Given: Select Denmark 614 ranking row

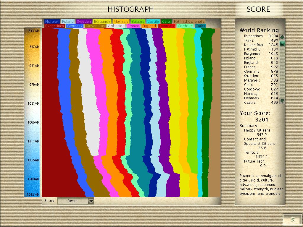Looking at the screenshot, I should click(x=261, y=98).
